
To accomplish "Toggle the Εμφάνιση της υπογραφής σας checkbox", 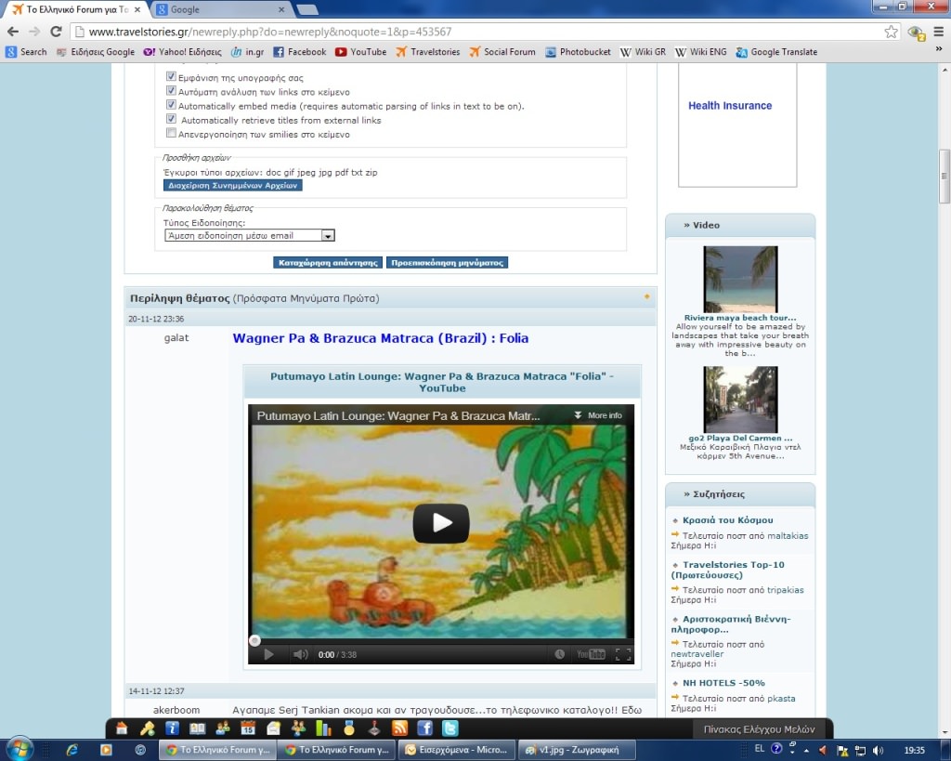I will [171, 76].
